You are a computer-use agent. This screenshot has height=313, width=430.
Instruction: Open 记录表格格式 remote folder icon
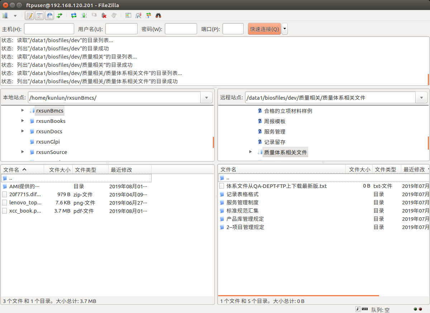pyautogui.click(x=222, y=194)
